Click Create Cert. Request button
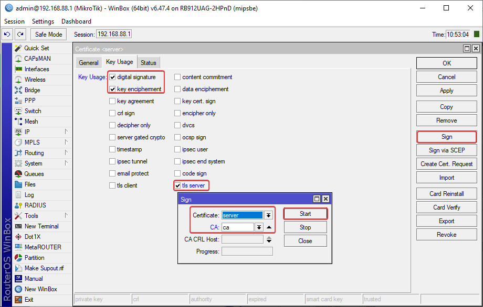The image size is (483, 307). [x=447, y=164]
